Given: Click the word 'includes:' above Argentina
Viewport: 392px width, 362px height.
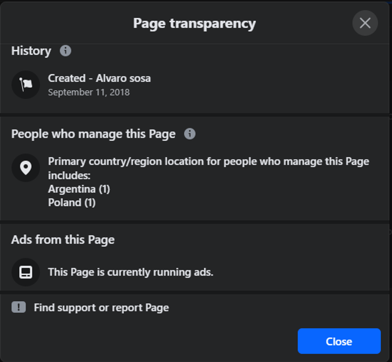Looking at the screenshot, I should pyautogui.click(x=70, y=175).
